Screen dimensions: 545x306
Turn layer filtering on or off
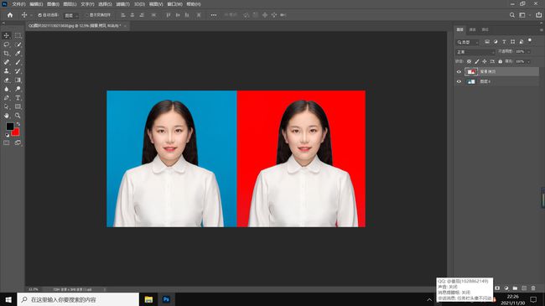tap(530, 40)
